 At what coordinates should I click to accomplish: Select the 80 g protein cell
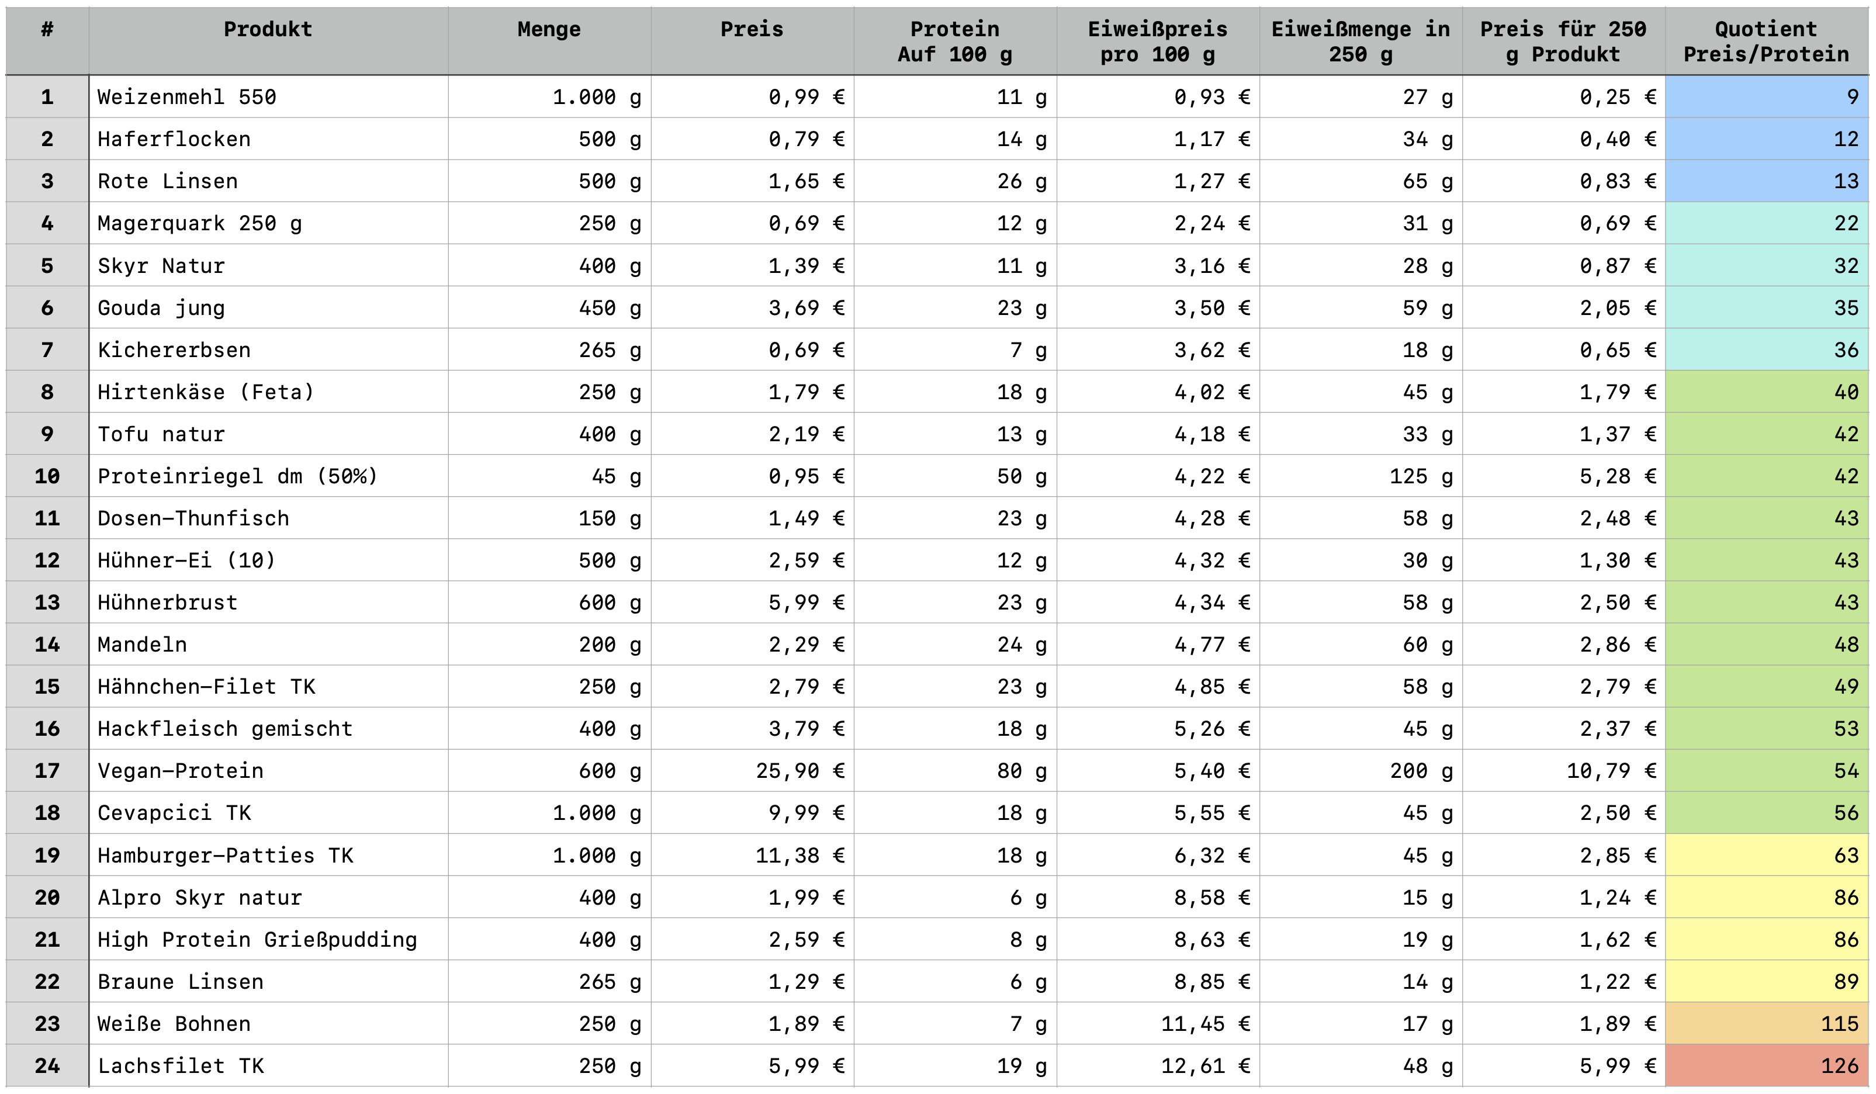pyautogui.click(x=955, y=770)
